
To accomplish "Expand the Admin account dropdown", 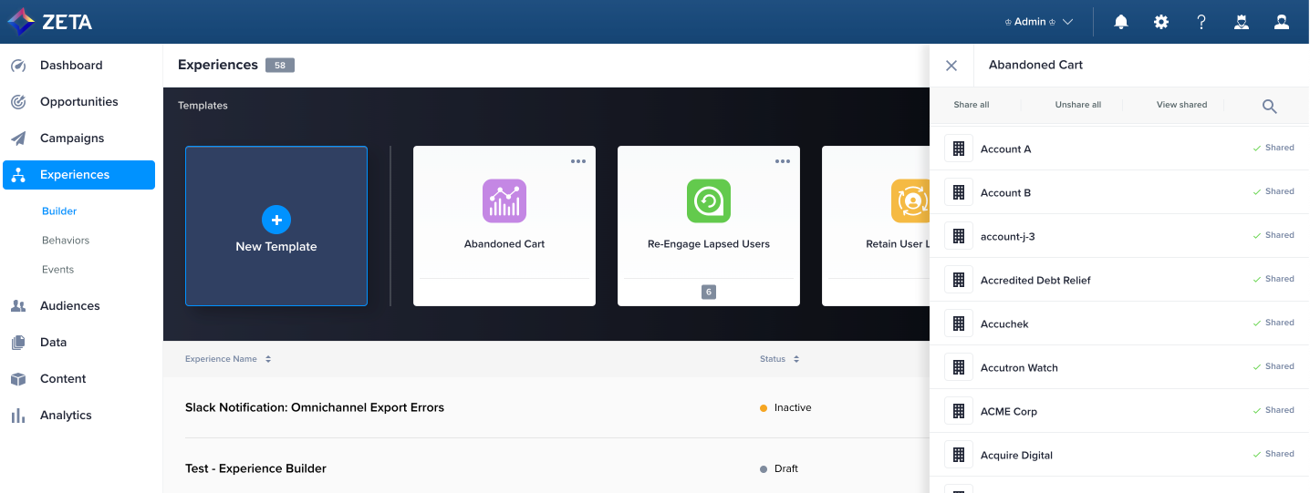I will pyautogui.click(x=1038, y=22).
